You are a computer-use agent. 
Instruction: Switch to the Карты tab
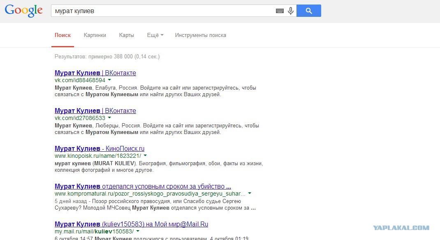point(127,35)
